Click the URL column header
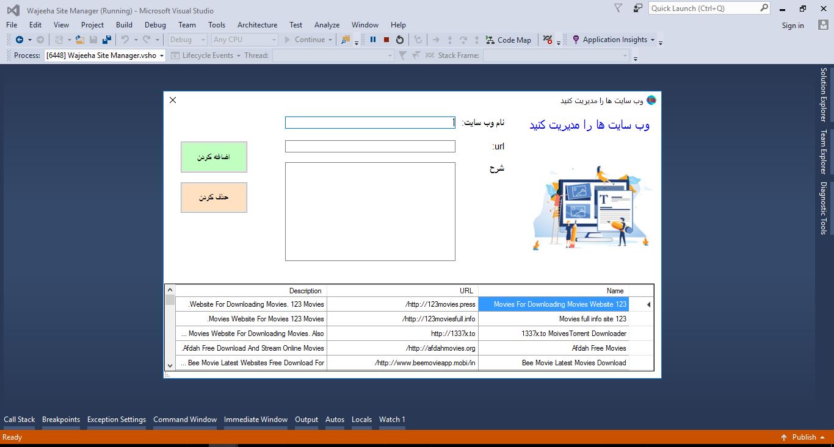The height and width of the screenshot is (447, 834). coord(403,291)
